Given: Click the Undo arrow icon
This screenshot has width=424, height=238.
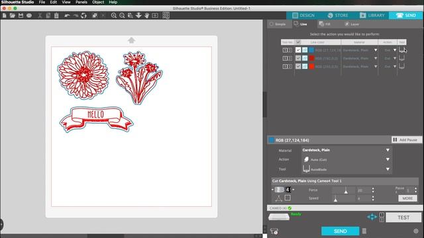Looking at the screenshot, I should [67, 15].
